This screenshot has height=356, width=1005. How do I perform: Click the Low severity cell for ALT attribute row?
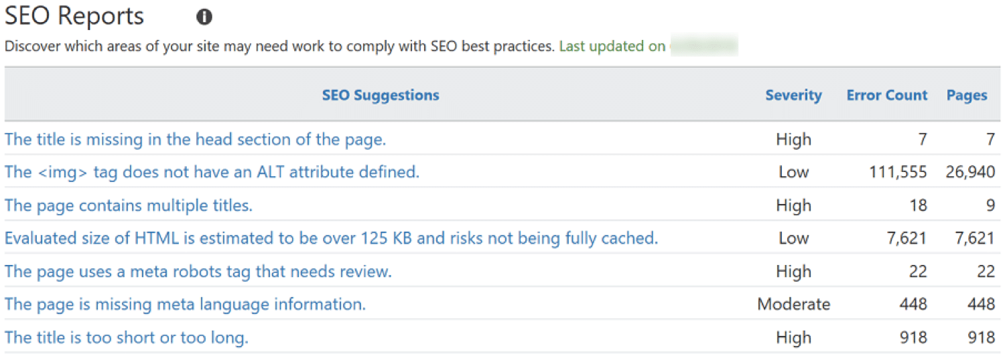793,173
